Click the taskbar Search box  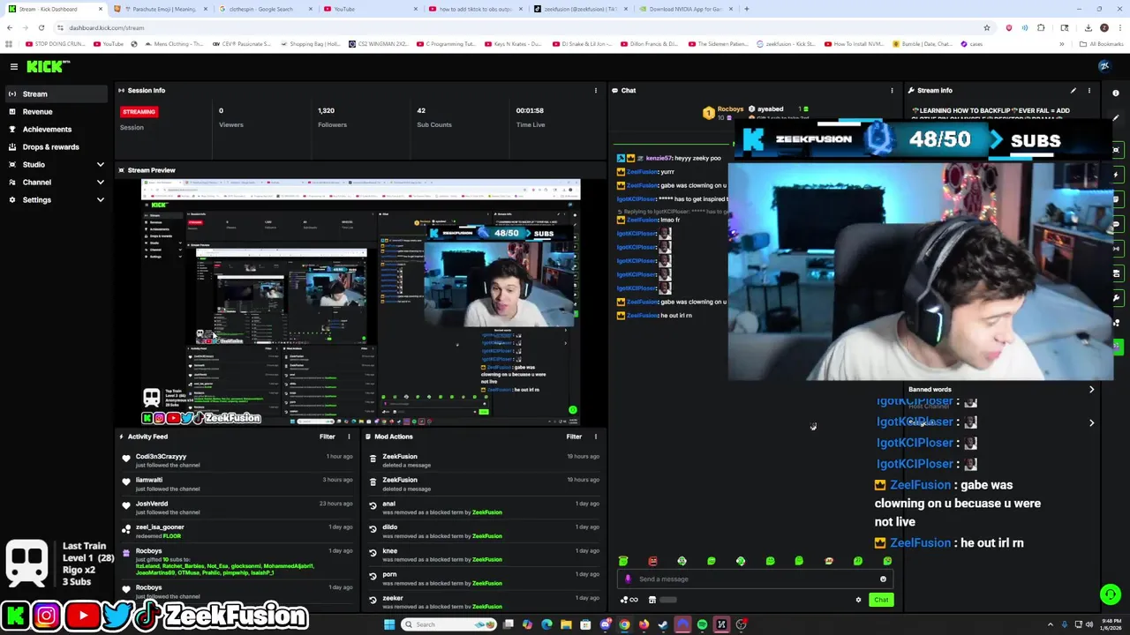448,624
